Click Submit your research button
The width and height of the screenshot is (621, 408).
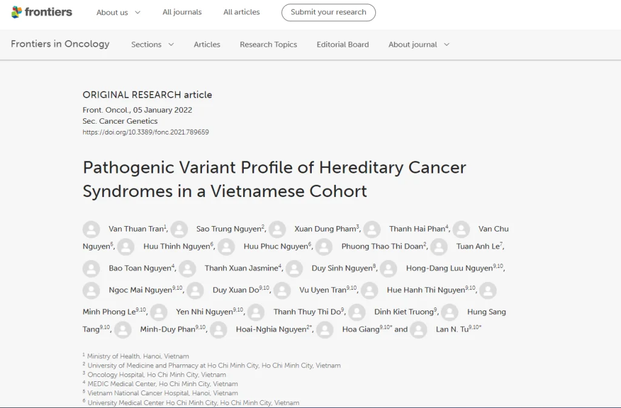pyautogui.click(x=328, y=12)
